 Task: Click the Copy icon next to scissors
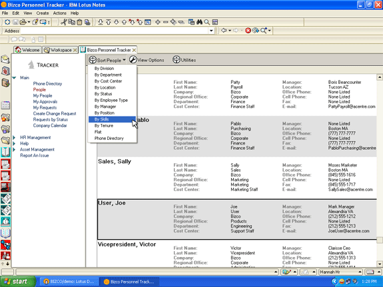coord(71,22)
